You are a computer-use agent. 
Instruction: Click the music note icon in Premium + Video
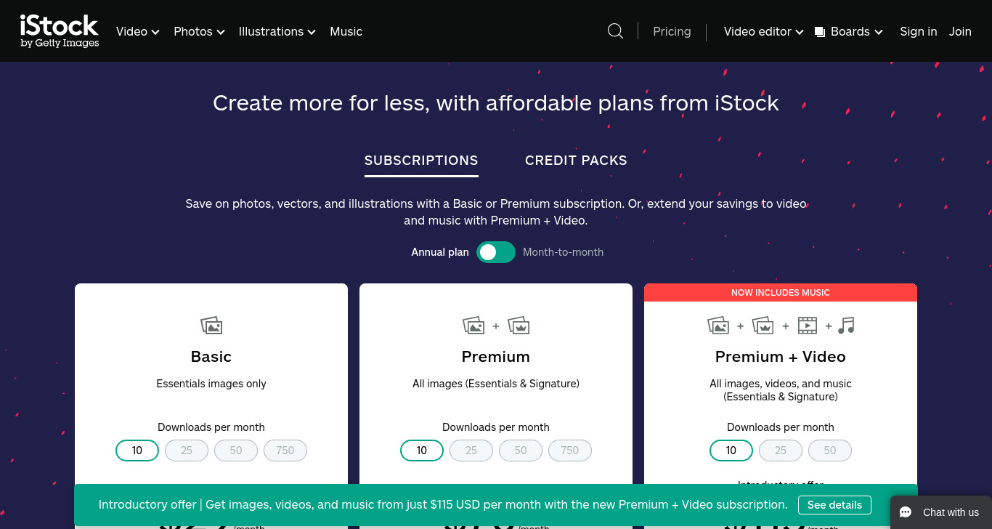pyautogui.click(x=846, y=325)
